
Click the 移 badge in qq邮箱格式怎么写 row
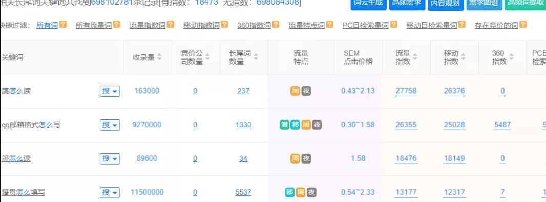[296, 125]
